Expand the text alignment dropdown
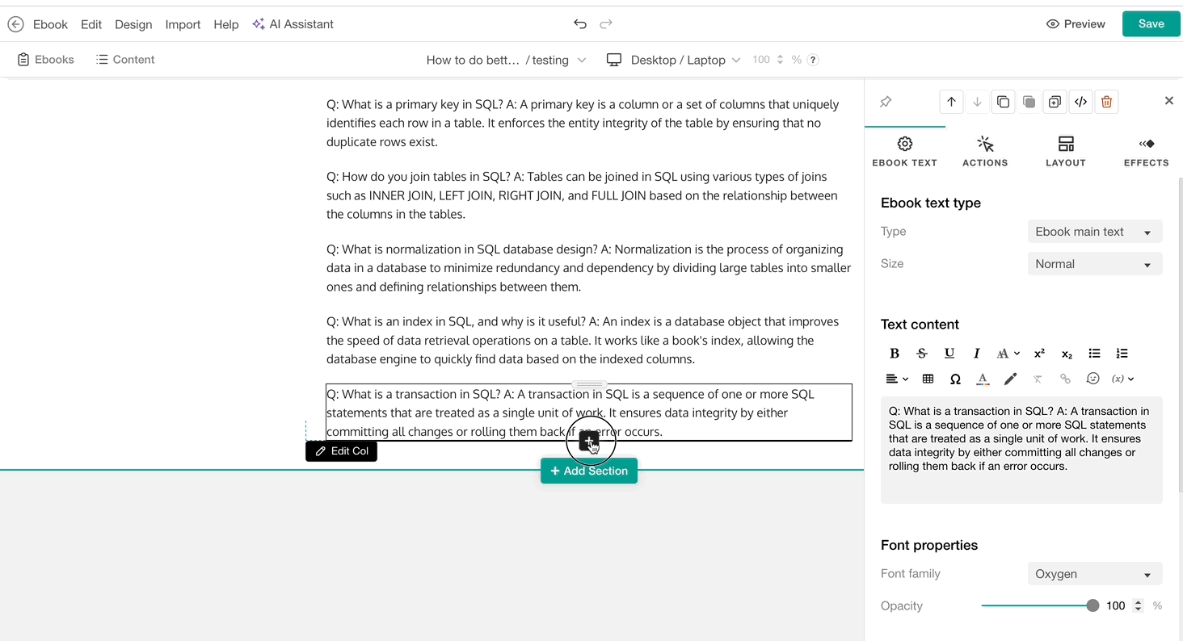 click(x=897, y=379)
